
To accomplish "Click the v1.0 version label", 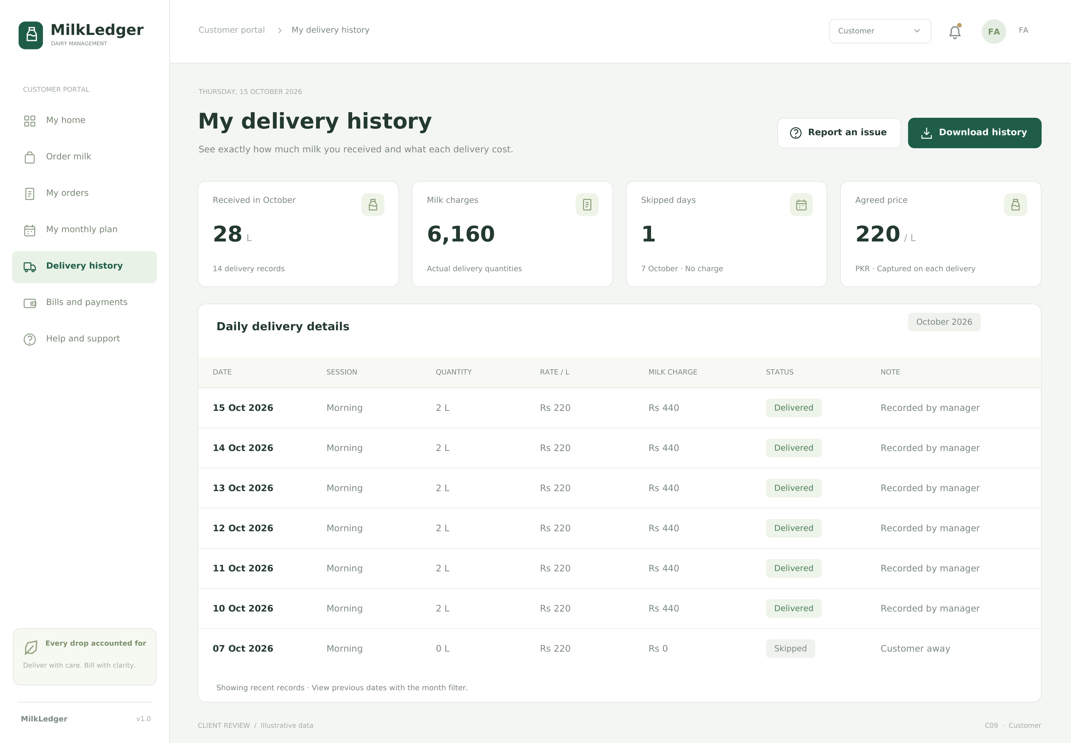I will click(143, 719).
